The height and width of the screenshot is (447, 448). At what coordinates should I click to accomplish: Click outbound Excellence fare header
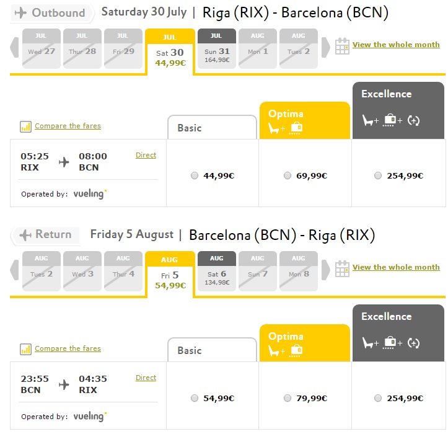(x=398, y=110)
